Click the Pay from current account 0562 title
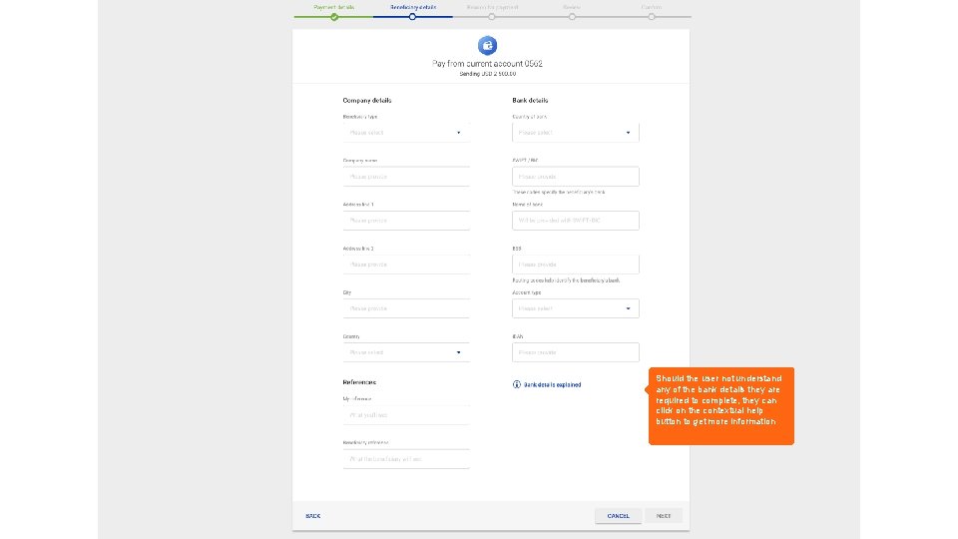Screen dimensions: 958x539 [x=488, y=64]
